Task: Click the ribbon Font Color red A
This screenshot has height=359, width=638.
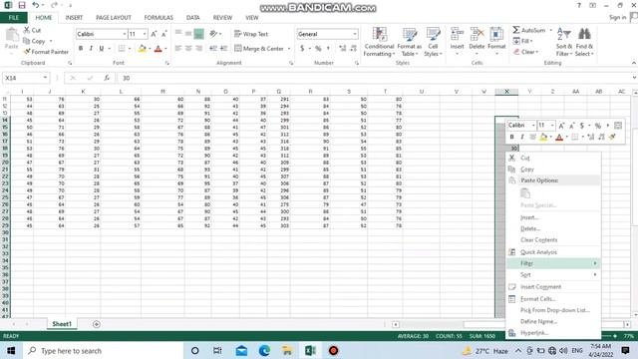Action: pos(159,49)
